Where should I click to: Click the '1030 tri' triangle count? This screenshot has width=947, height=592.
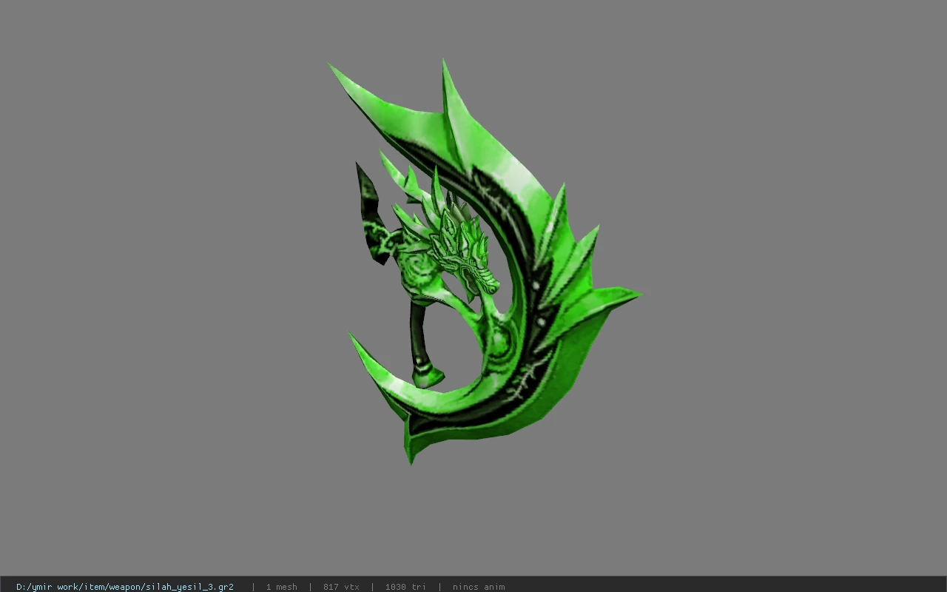coord(405,587)
